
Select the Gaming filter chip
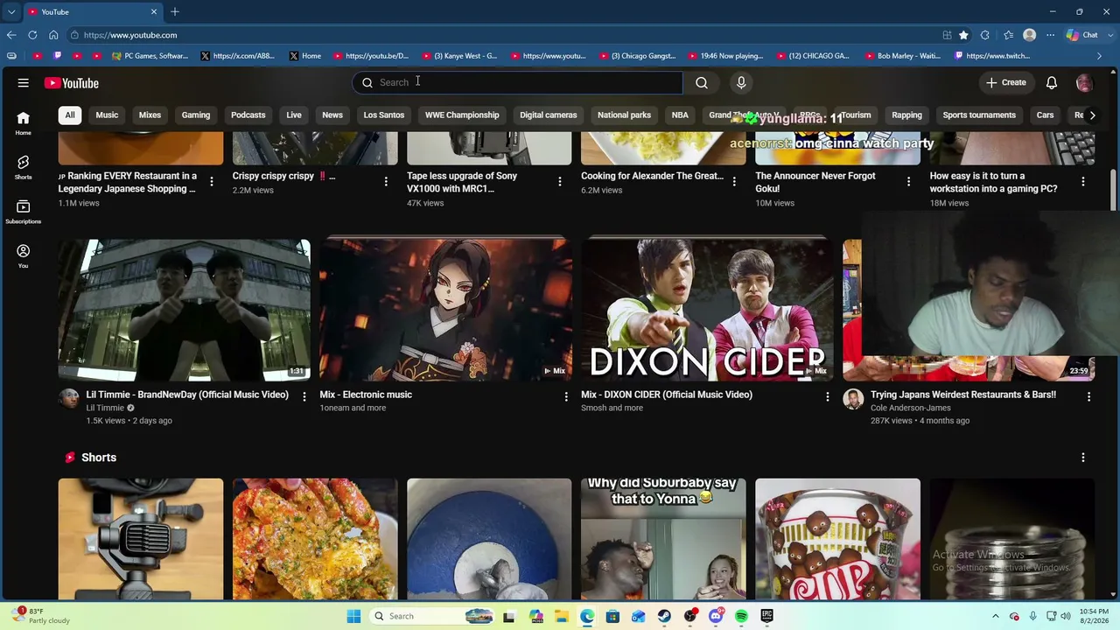pos(196,115)
